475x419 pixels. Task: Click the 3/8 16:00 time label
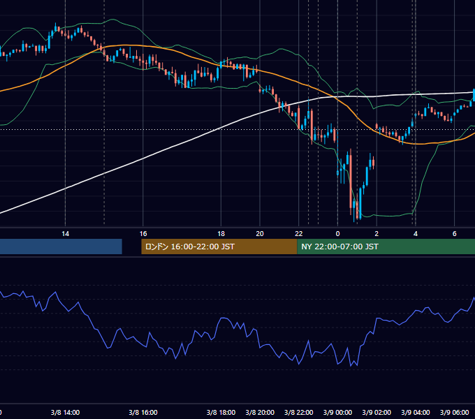pos(143,412)
